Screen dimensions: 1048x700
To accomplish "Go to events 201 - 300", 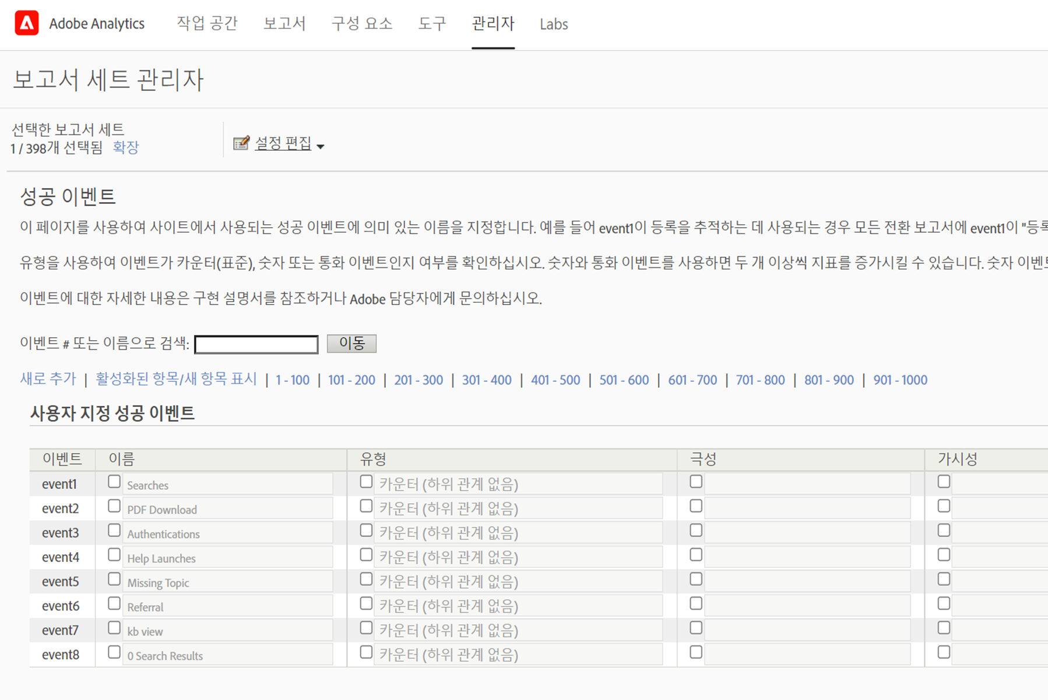I will click(x=419, y=380).
